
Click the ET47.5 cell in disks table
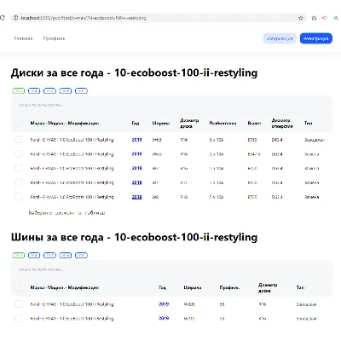[254, 154]
